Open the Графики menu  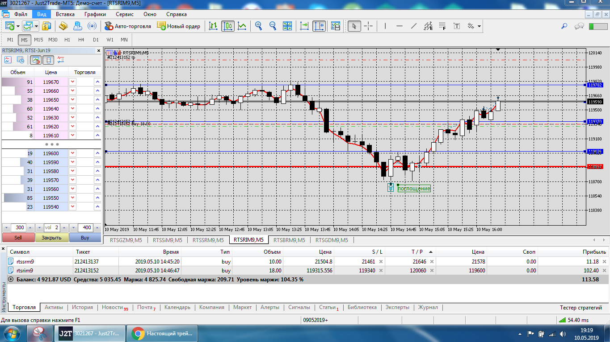click(95, 14)
